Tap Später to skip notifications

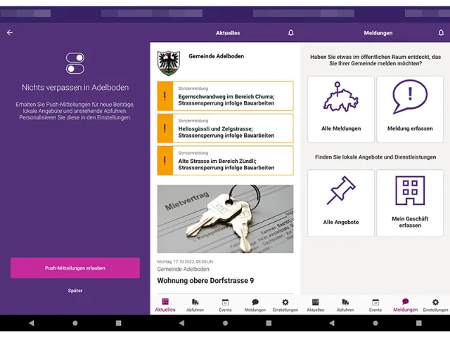(x=75, y=291)
